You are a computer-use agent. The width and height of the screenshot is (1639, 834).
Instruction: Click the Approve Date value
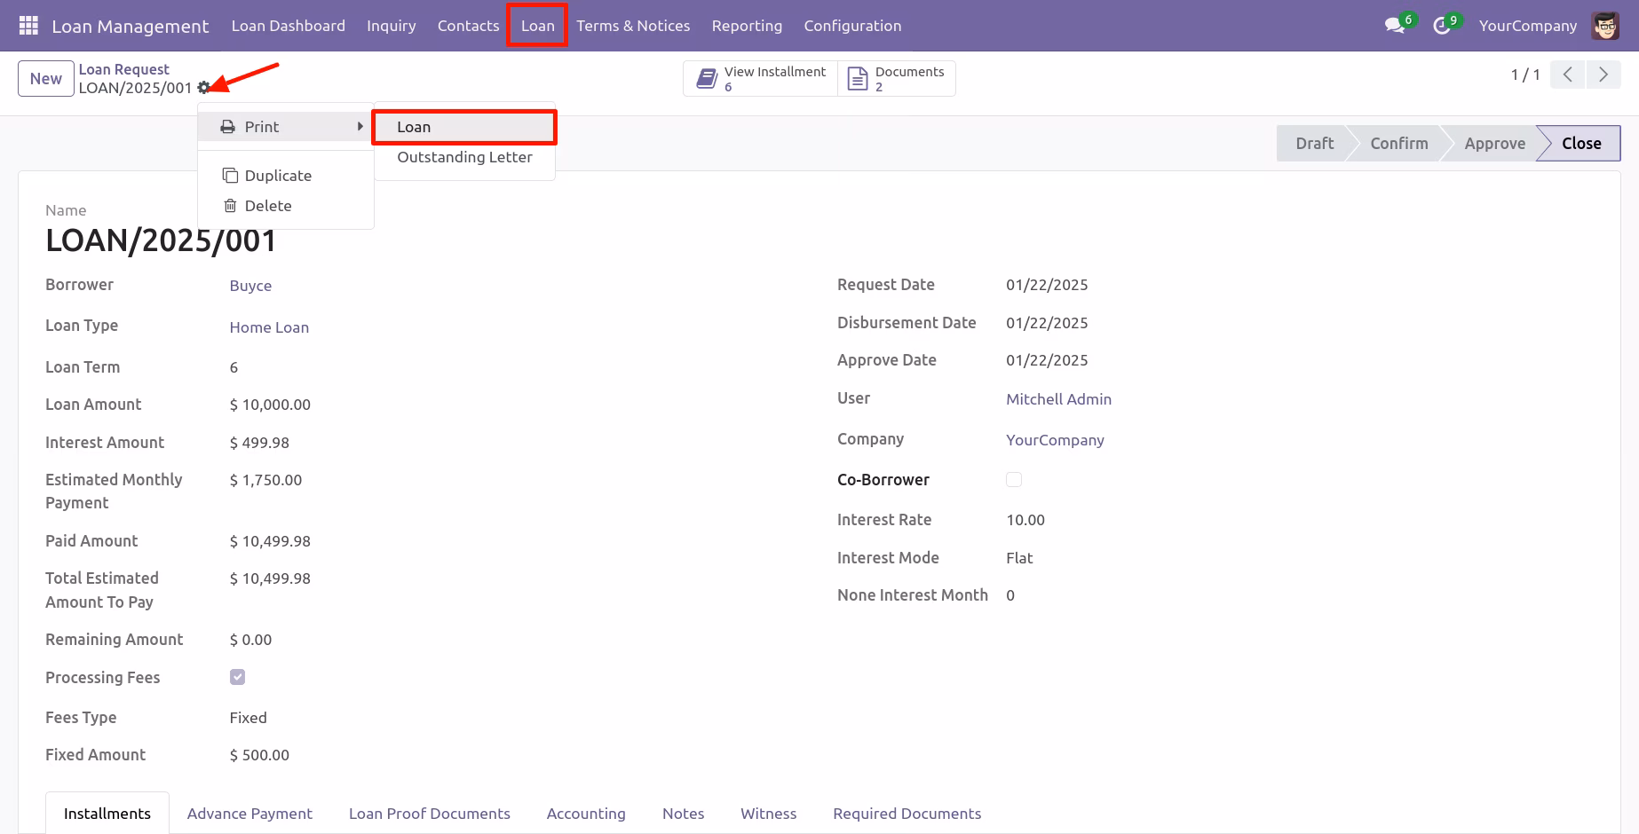tap(1047, 360)
